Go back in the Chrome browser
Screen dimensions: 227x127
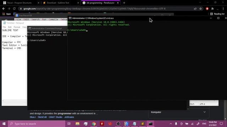[4, 8]
